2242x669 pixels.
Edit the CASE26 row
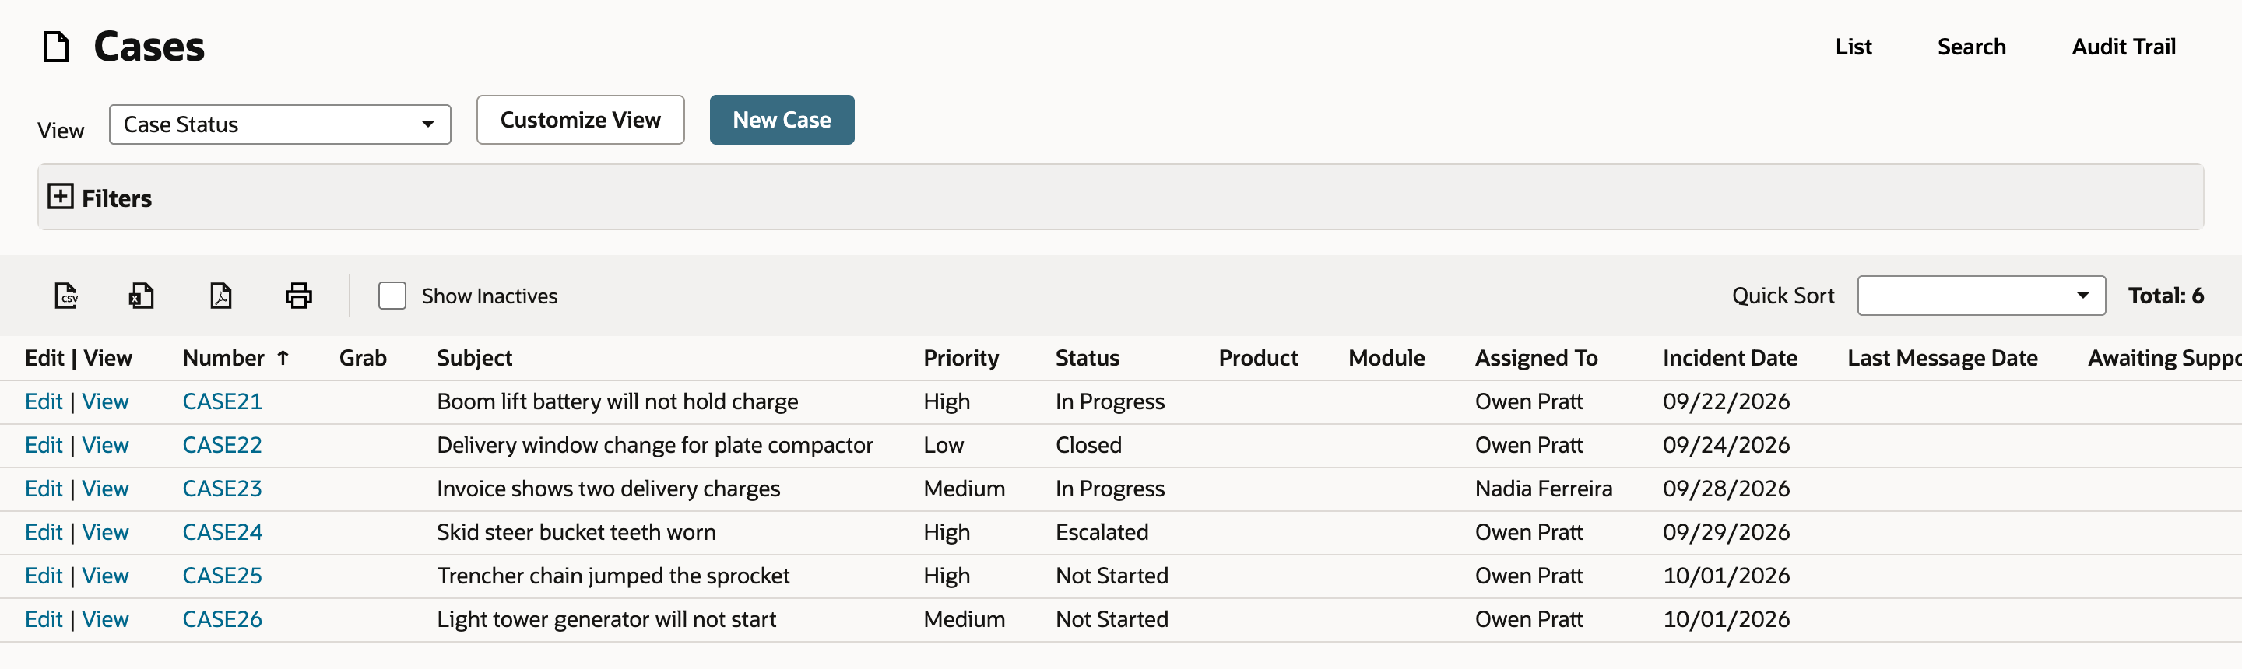44,618
